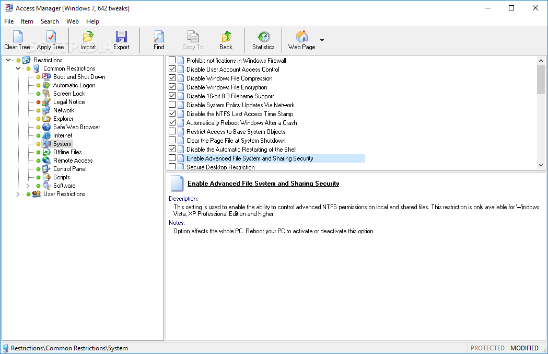The height and width of the screenshot is (354, 548).
Task: Uncheck Disable User Account Access Control
Action: 172,69
